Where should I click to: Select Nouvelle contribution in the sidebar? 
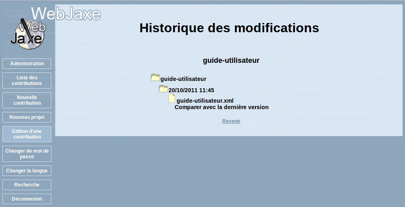27,100
